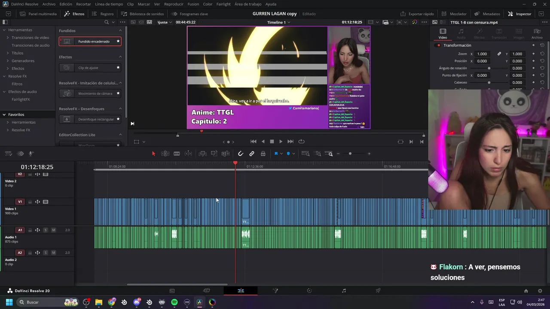Edit the Zoom X value field

483,54
